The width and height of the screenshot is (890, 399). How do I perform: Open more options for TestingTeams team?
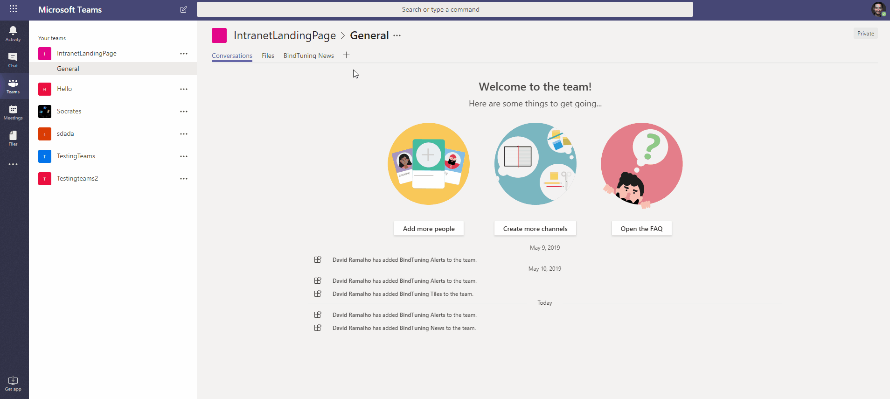(184, 156)
